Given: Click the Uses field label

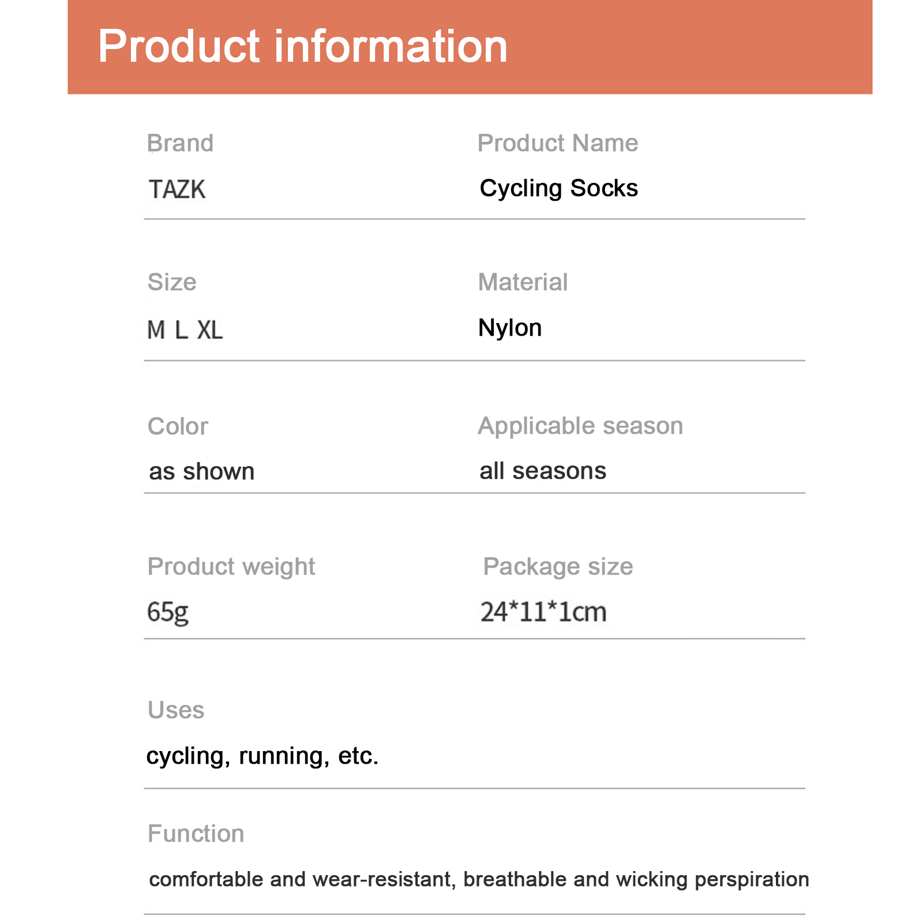Looking at the screenshot, I should tap(176, 710).
